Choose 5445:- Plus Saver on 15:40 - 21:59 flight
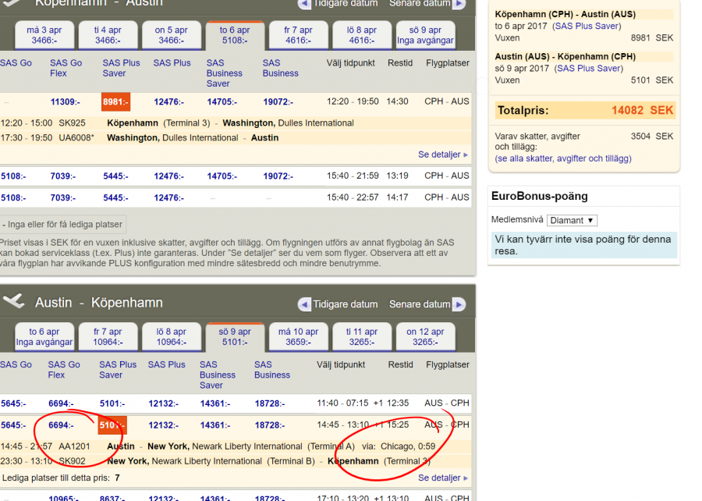The width and height of the screenshot is (702, 501). tap(115, 176)
